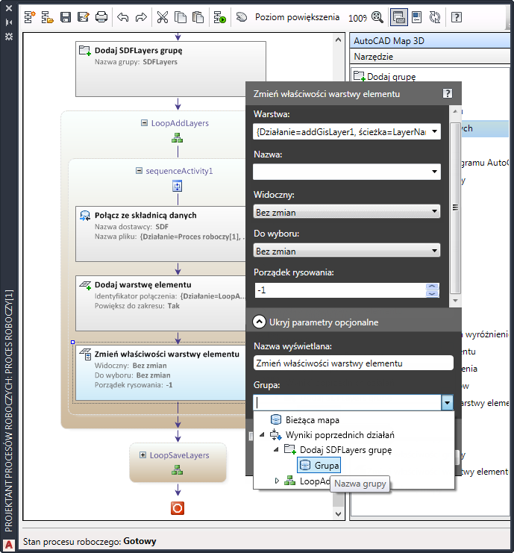Collapse optional parameters with Ukryj parametry opcjonalne
This screenshot has width=514, height=553.
tap(259, 322)
